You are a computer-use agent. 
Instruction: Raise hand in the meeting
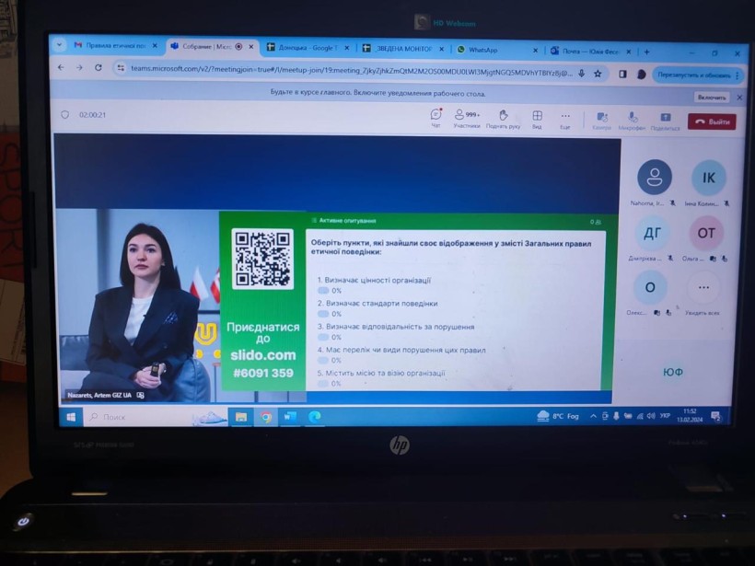[503, 116]
